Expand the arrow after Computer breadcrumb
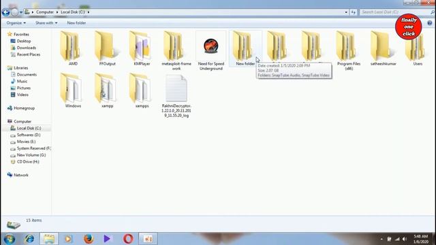 pos(57,12)
